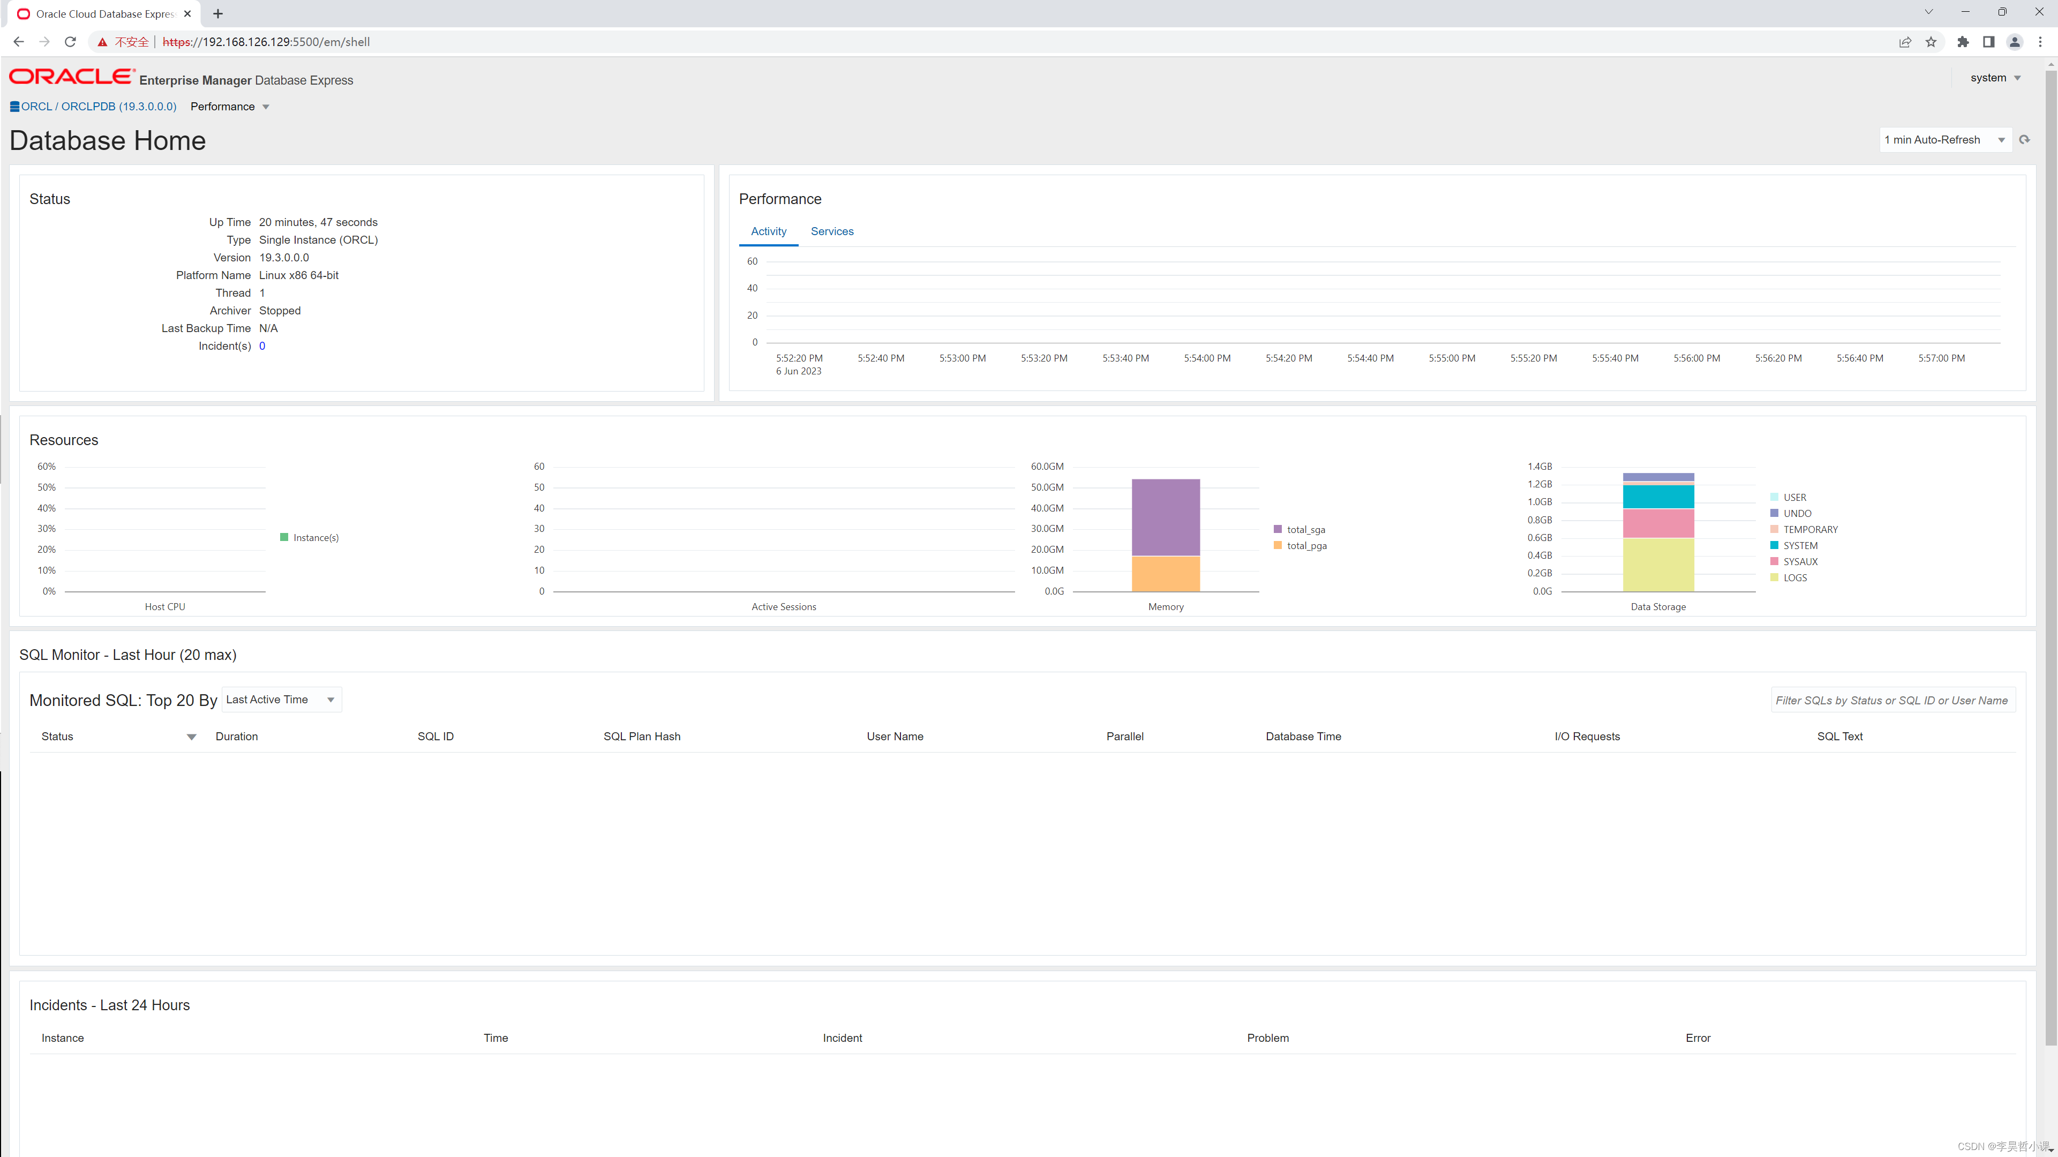This screenshot has width=2058, height=1157.
Task: Sort by the Duration column header
Action: pos(236,737)
